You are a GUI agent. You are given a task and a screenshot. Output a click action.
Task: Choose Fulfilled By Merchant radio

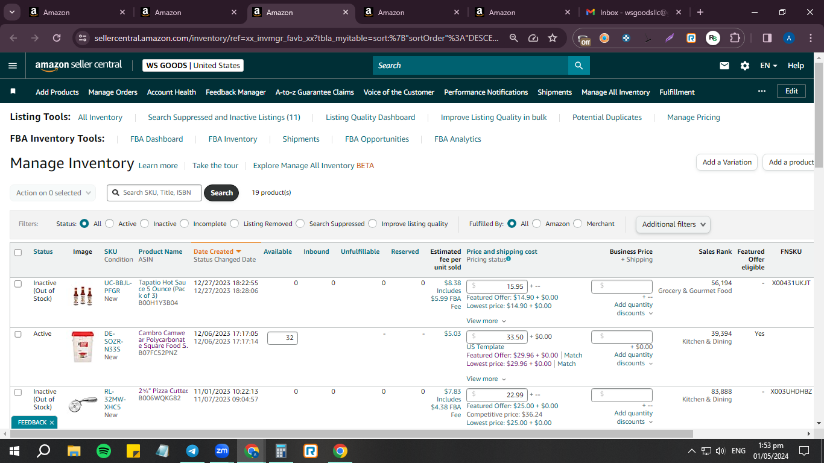click(578, 224)
